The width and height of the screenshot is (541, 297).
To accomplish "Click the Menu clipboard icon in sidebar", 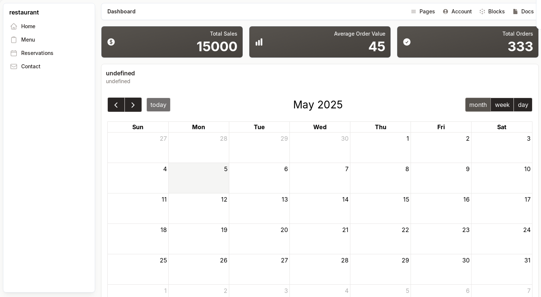I will click(14, 40).
